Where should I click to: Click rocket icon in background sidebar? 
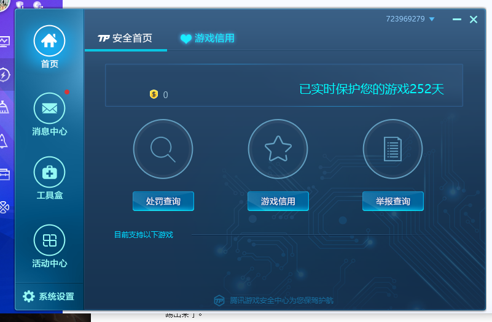point(3,141)
